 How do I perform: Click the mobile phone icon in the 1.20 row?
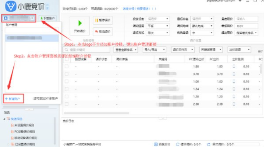pos(234,96)
